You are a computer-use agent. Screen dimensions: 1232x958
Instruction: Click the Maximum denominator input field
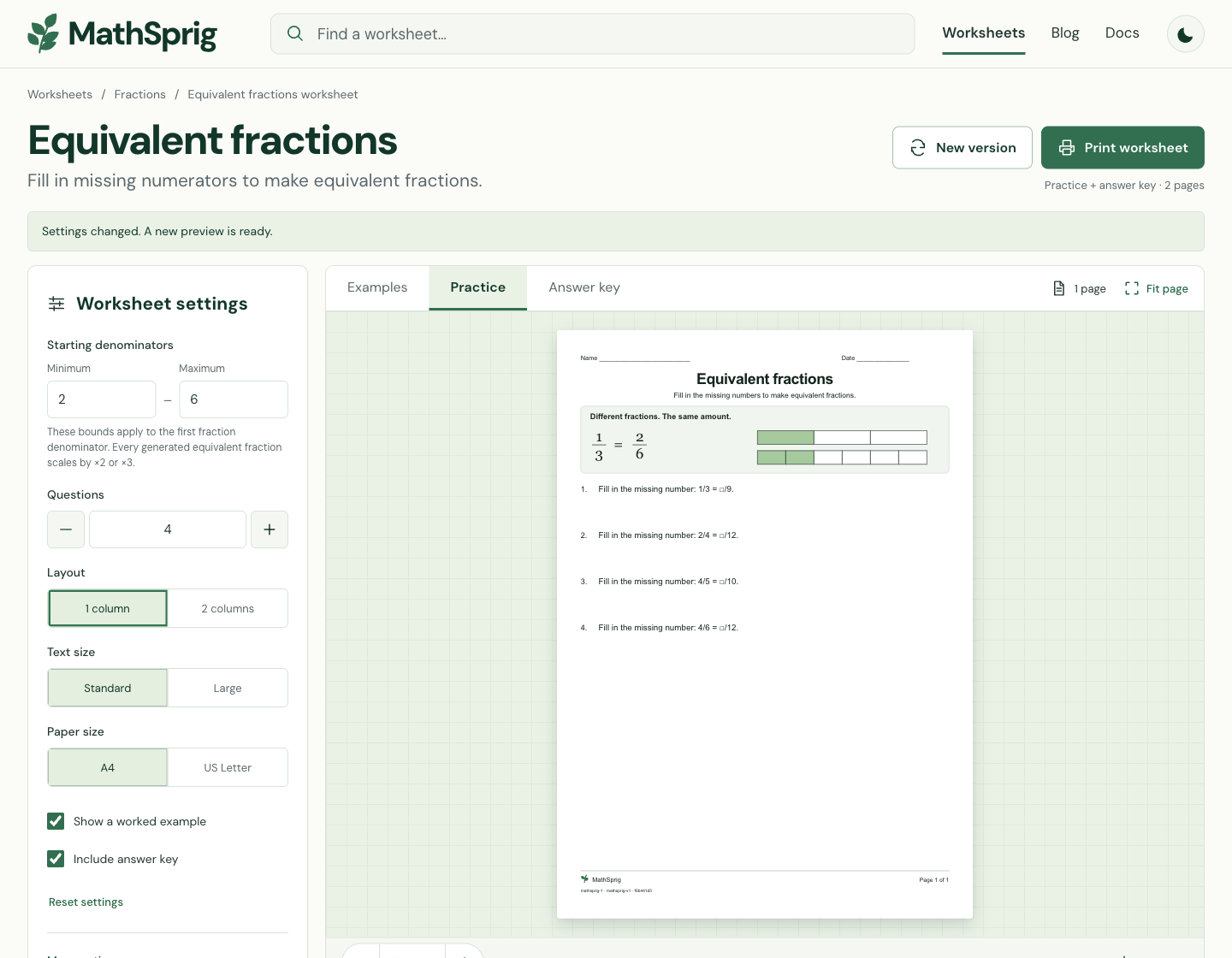(x=234, y=399)
